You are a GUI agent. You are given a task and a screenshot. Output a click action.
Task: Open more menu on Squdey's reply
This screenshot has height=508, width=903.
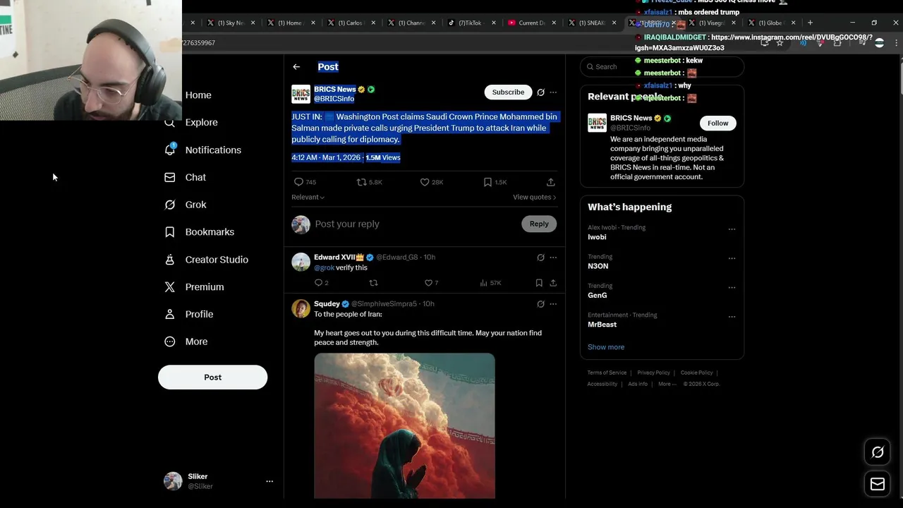click(x=553, y=304)
